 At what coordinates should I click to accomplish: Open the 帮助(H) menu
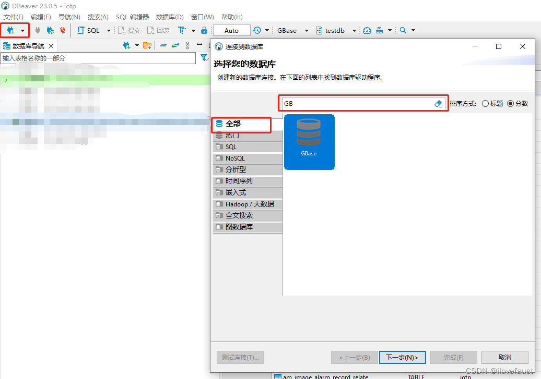232,17
